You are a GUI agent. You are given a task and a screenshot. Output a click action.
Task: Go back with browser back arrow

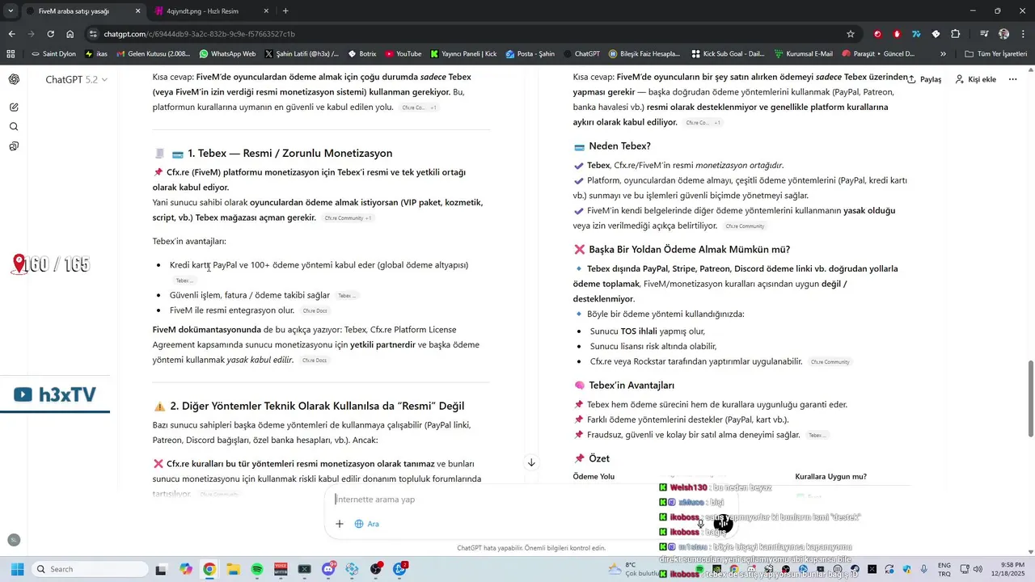point(11,34)
